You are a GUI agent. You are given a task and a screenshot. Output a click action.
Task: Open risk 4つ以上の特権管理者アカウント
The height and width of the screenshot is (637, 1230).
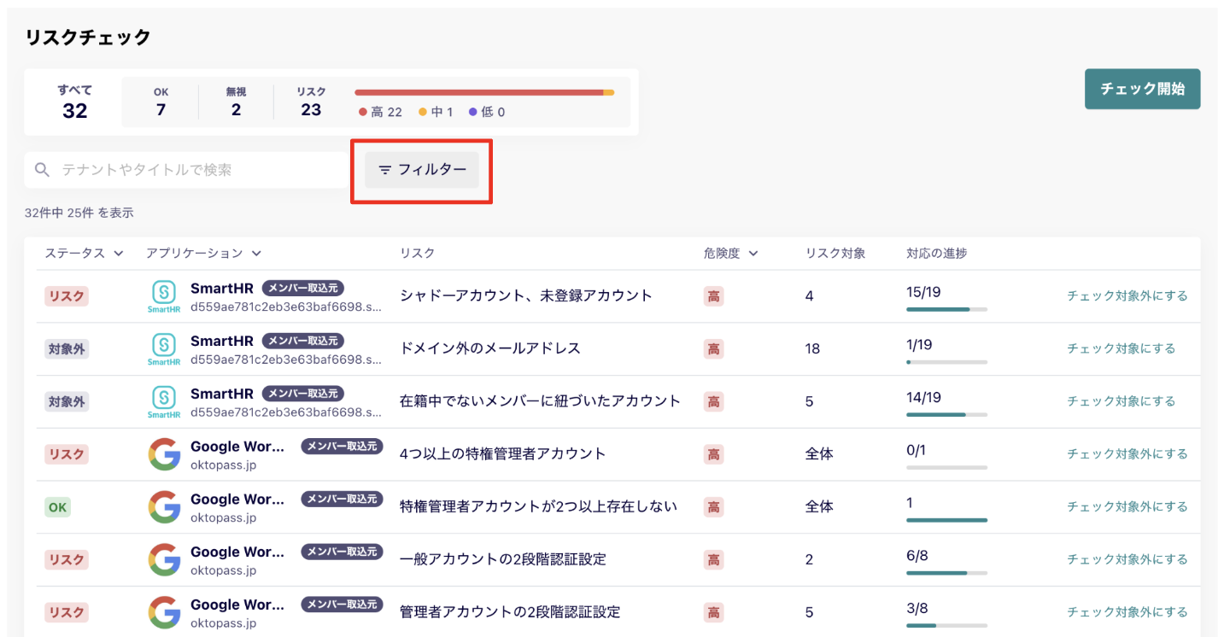503,454
